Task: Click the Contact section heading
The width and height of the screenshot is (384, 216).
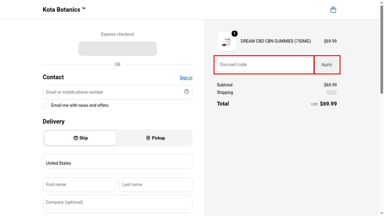Action: point(53,77)
